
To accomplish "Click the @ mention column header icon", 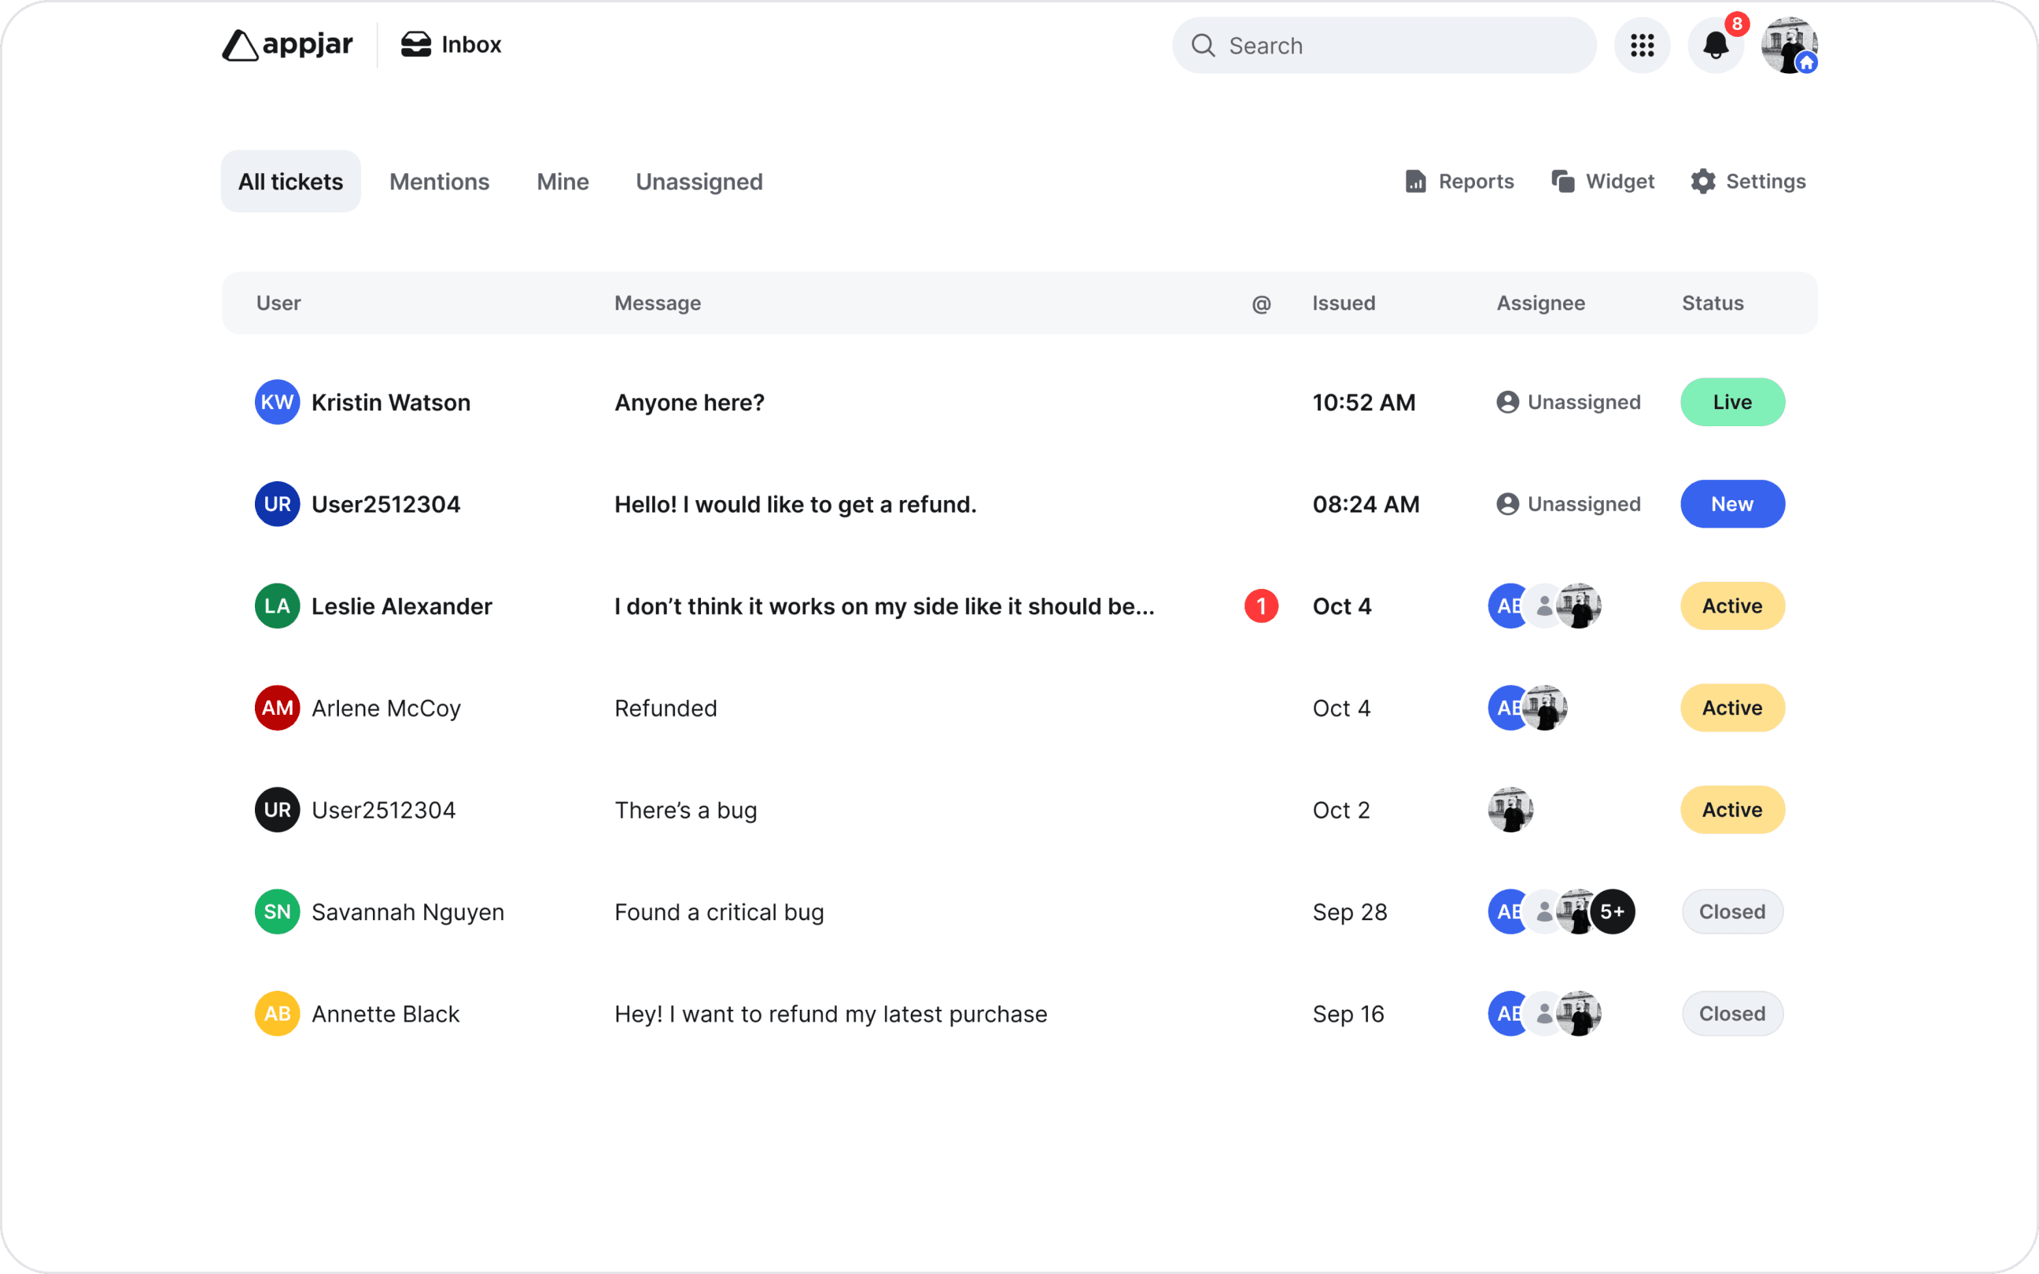I will [x=1259, y=303].
